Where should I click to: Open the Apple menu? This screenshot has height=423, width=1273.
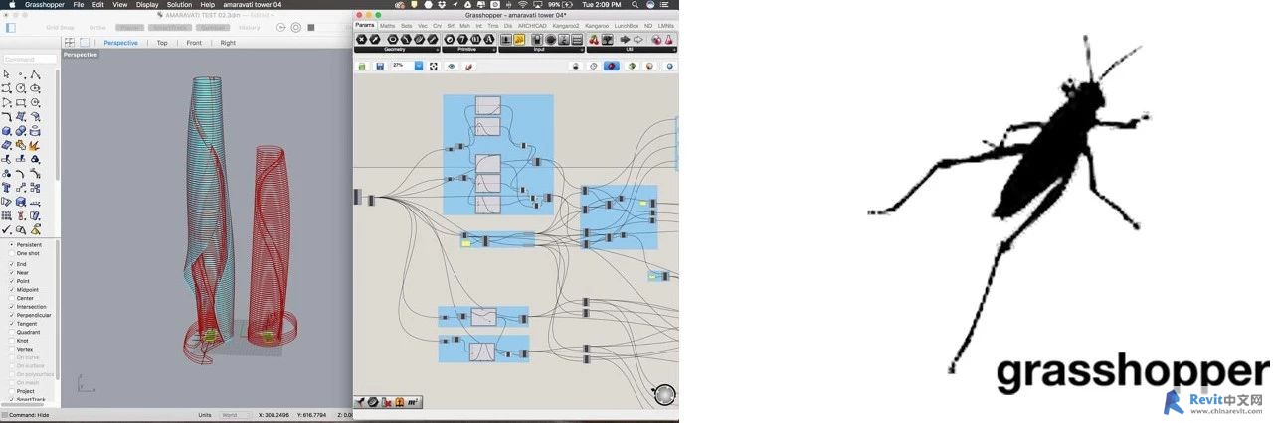click(x=11, y=5)
